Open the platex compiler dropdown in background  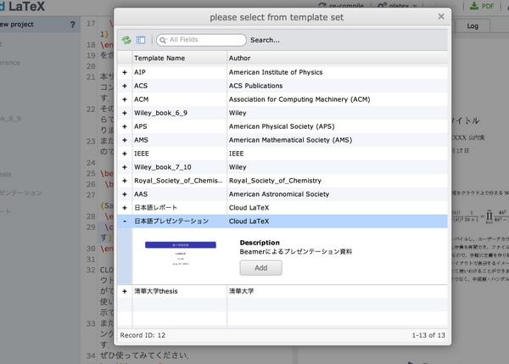pos(397,6)
